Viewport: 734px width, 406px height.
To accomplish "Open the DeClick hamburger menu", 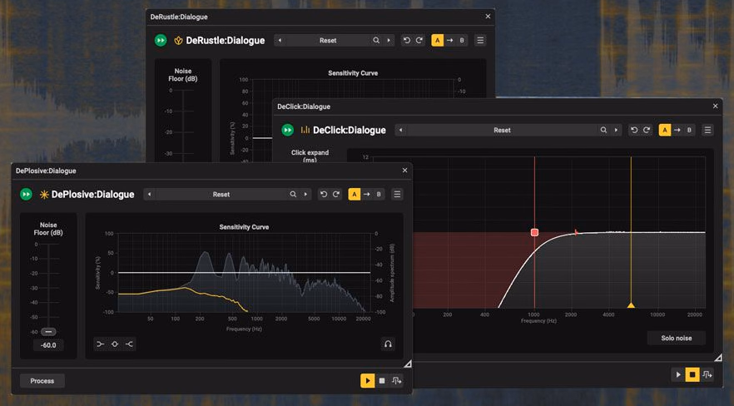I will (x=707, y=130).
